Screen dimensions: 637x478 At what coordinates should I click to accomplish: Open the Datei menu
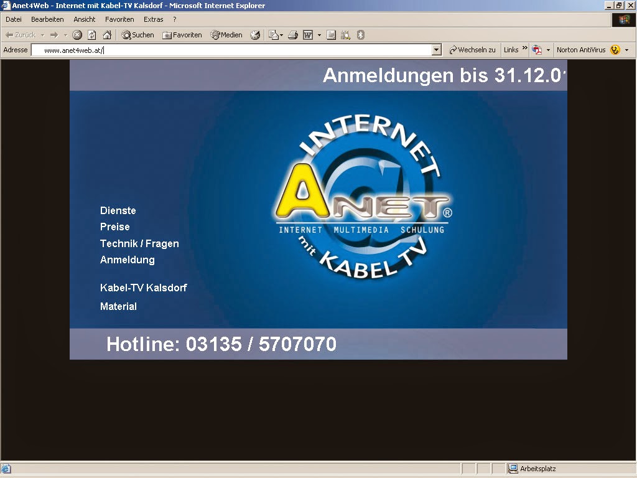coord(14,19)
